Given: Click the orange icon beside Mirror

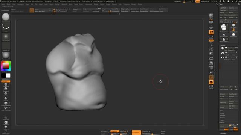Looking at the screenshot, I should click(32, 10).
